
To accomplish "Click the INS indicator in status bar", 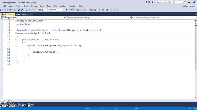I will 136,108.
